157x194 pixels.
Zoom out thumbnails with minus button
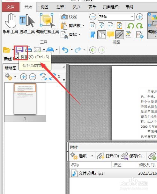33,77
